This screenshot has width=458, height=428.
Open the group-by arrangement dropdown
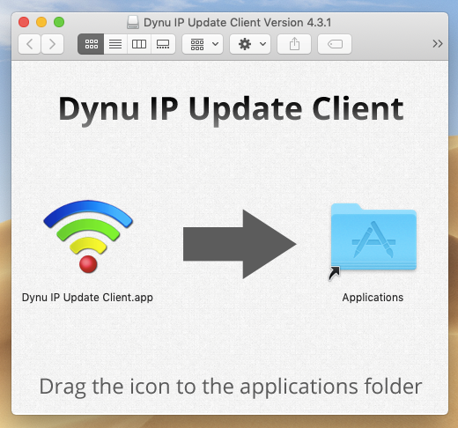[203, 44]
